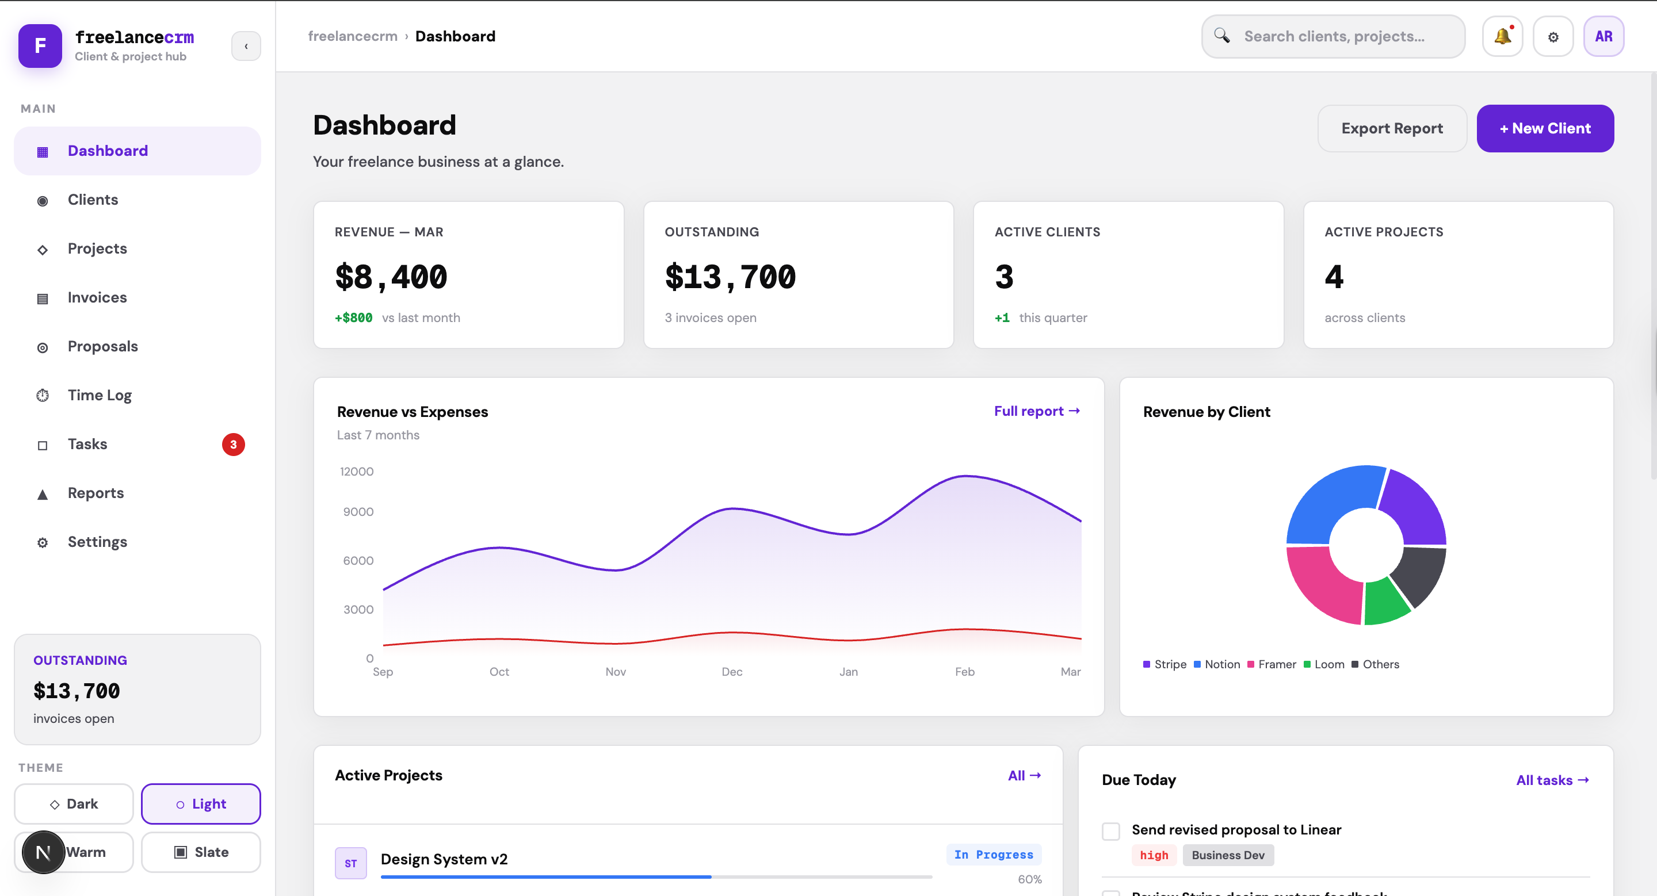Select the Projects icon in the sidebar
Screen dimensions: 1657x896
click(43, 250)
